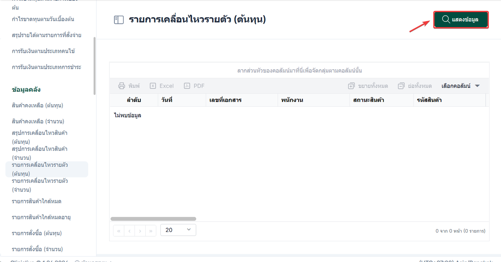Screen dimensions: 501x262
Task: Go to last page pager arrow
Action: (x=151, y=231)
